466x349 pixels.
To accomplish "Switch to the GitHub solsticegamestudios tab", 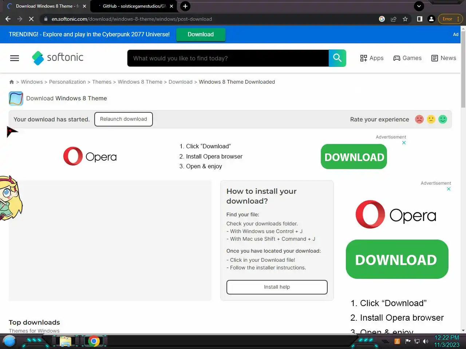I will pos(133,6).
